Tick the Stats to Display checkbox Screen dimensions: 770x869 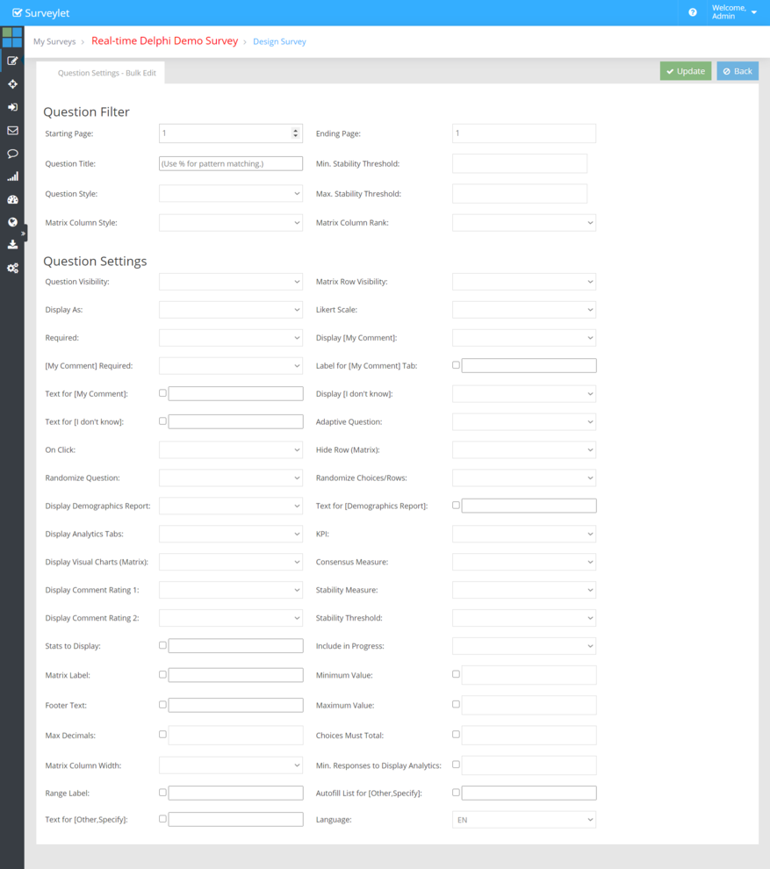point(162,645)
